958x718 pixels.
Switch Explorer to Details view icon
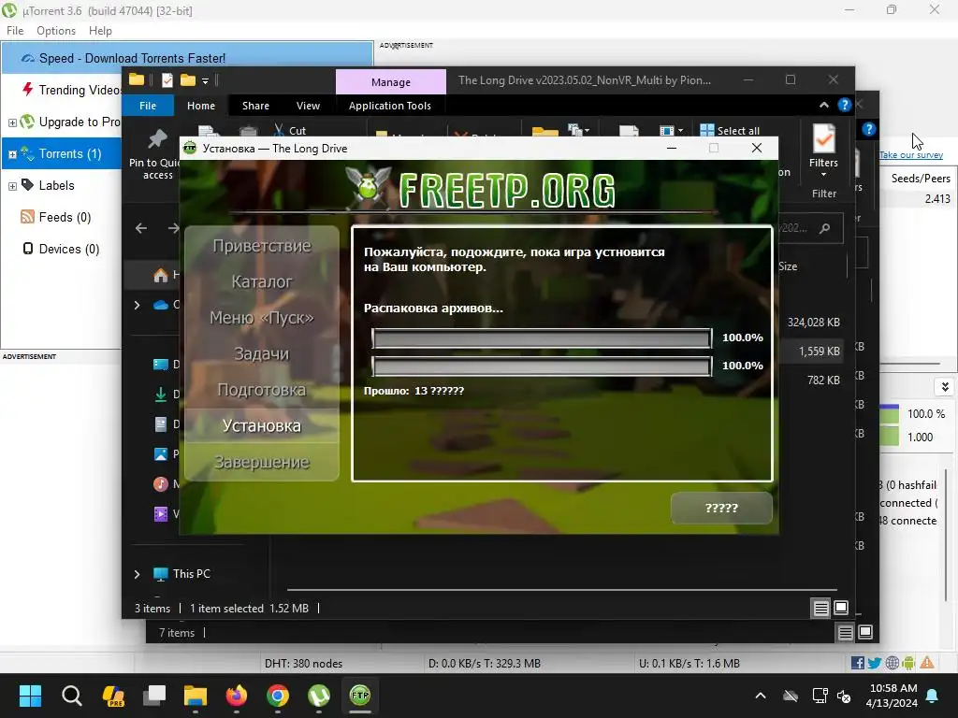[821, 608]
